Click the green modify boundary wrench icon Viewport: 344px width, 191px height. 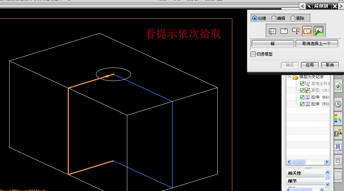319,31
